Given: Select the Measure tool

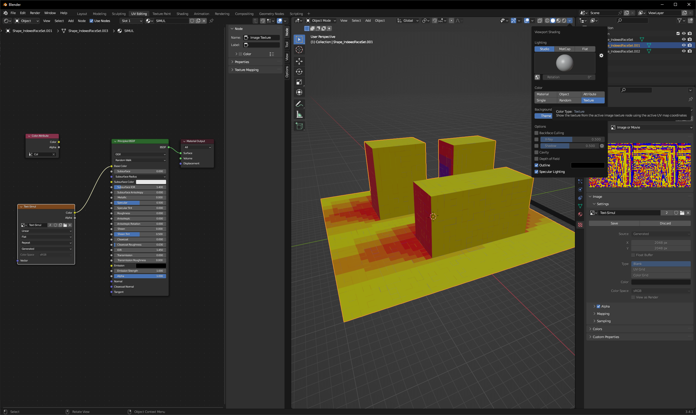Looking at the screenshot, I should (x=299, y=114).
